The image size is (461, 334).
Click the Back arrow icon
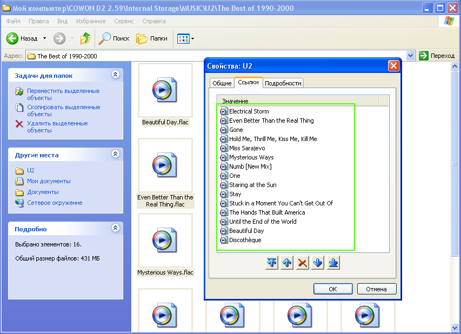12,38
